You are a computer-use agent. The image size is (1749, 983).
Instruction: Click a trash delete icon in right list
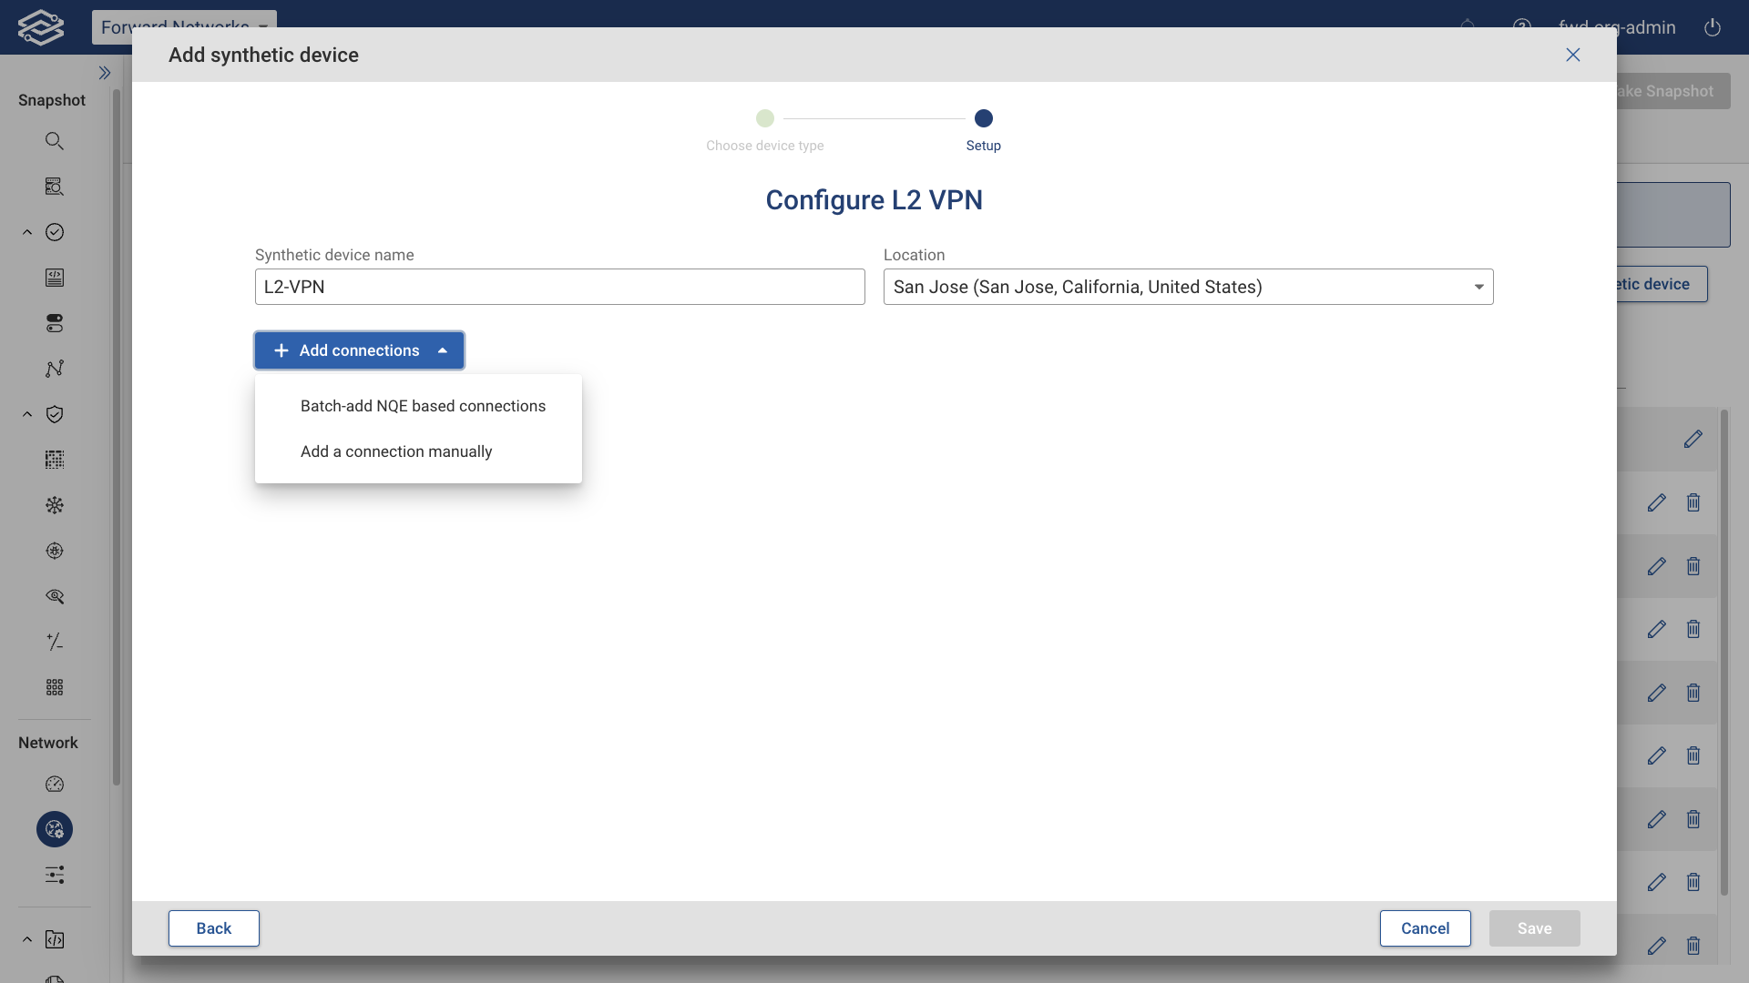click(1693, 502)
